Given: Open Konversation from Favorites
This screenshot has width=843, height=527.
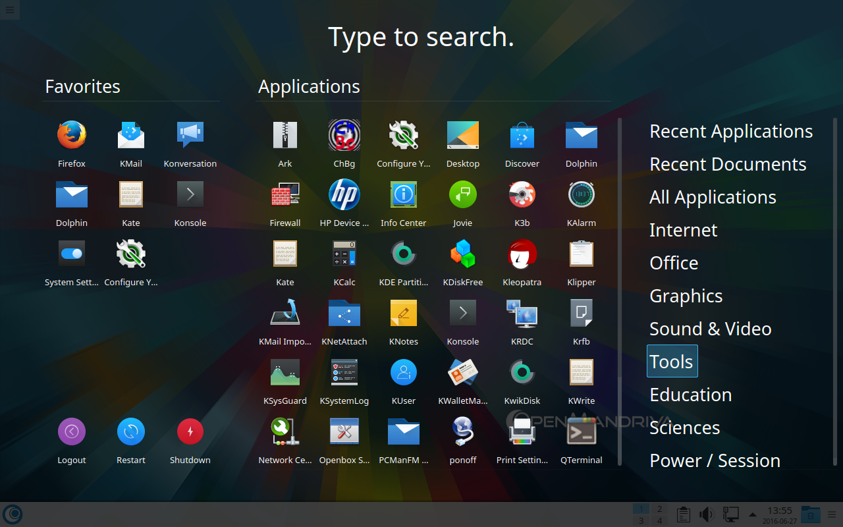Looking at the screenshot, I should [x=190, y=136].
